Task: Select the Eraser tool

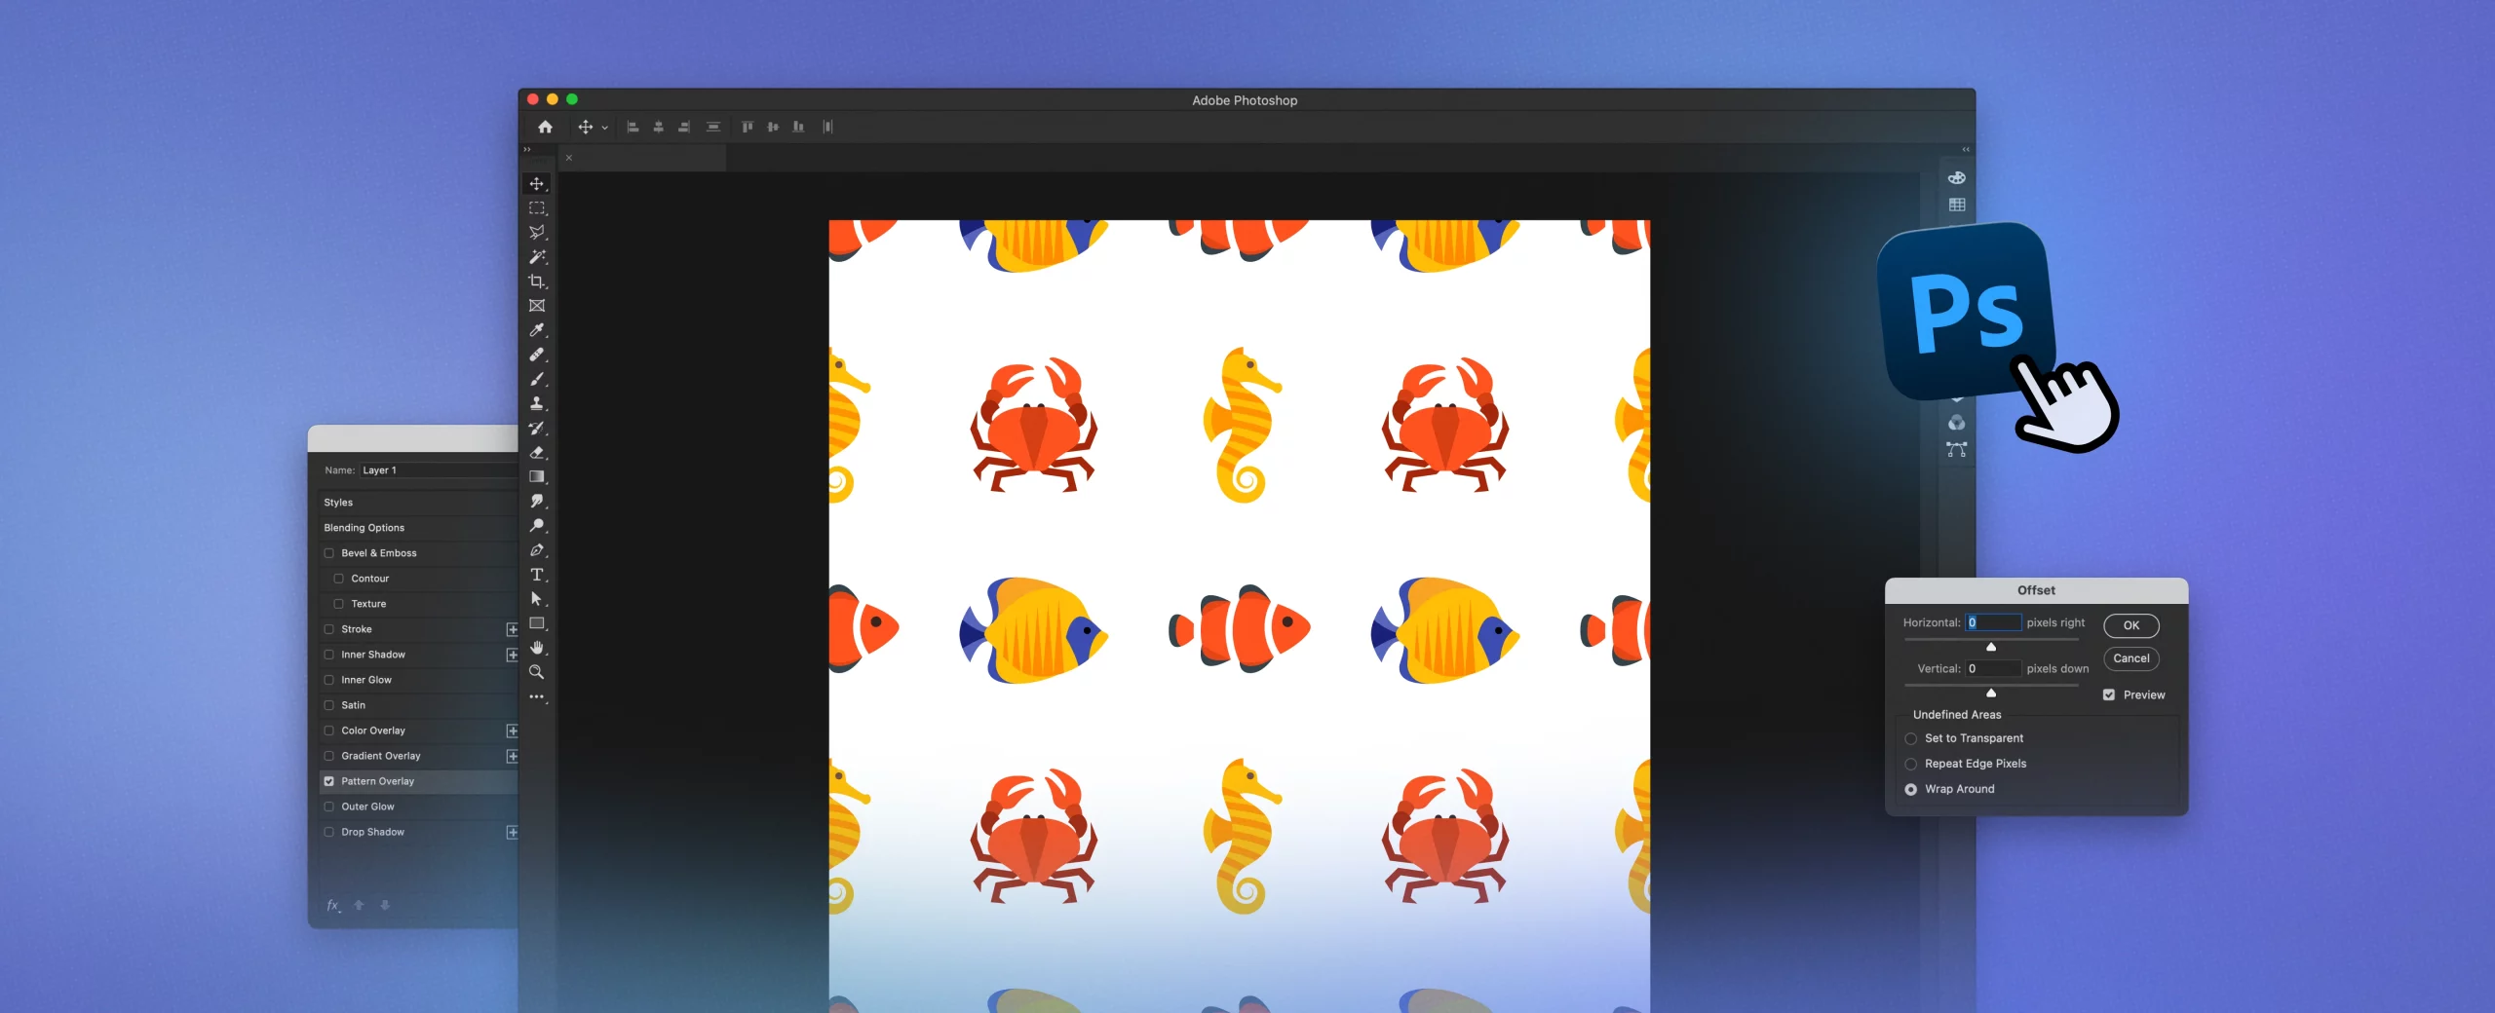Action: (536, 452)
